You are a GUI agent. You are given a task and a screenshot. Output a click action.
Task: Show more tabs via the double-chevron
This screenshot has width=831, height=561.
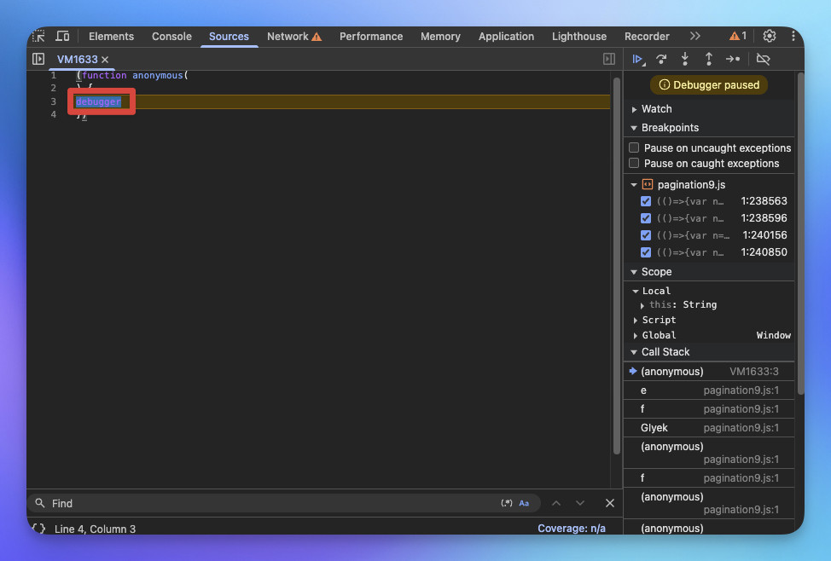pos(694,36)
